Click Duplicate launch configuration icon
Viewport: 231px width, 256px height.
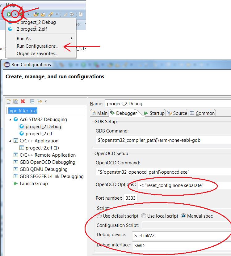(x=15, y=101)
